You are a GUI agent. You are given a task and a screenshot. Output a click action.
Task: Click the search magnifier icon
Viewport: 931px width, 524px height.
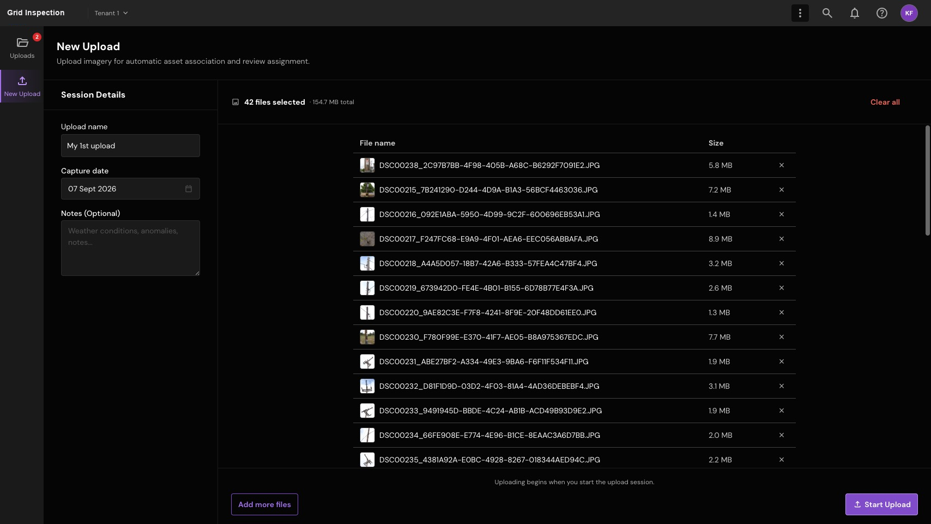pos(827,13)
